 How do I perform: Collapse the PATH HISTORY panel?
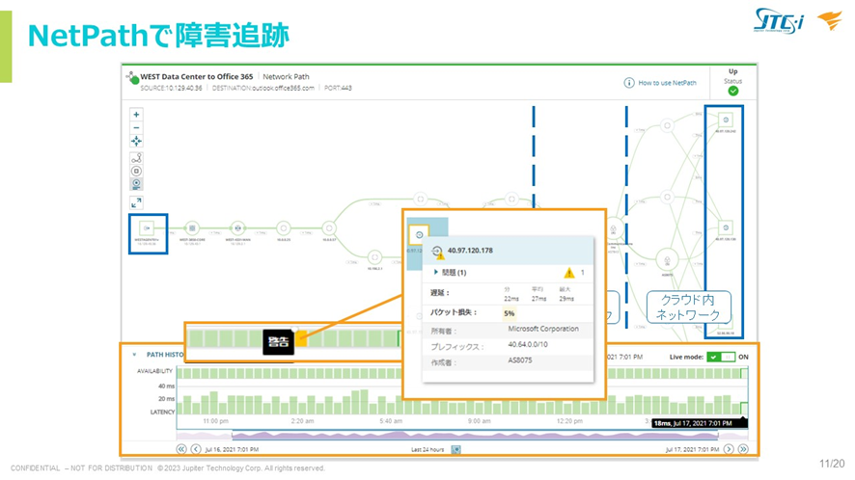tap(134, 355)
